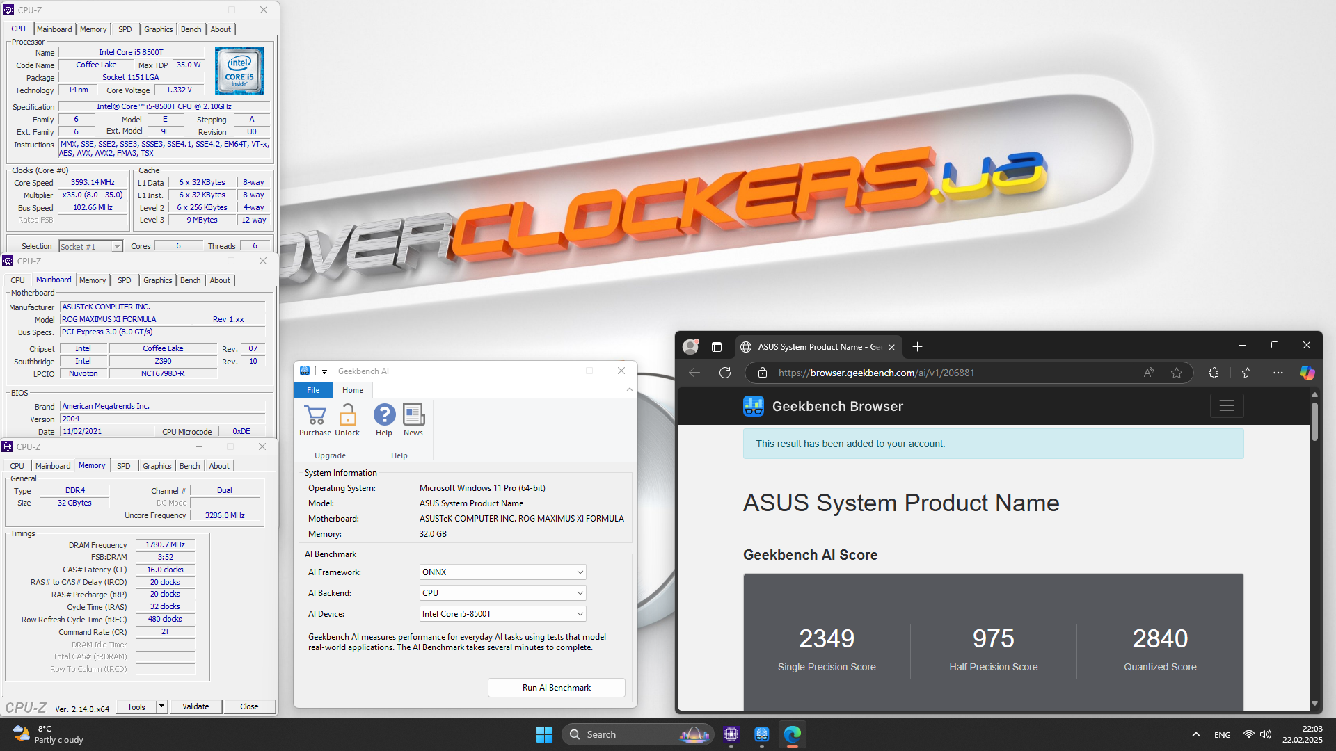This screenshot has width=1336, height=751.
Task: Open Geekbench AI icon in taskbar
Action: (762, 734)
